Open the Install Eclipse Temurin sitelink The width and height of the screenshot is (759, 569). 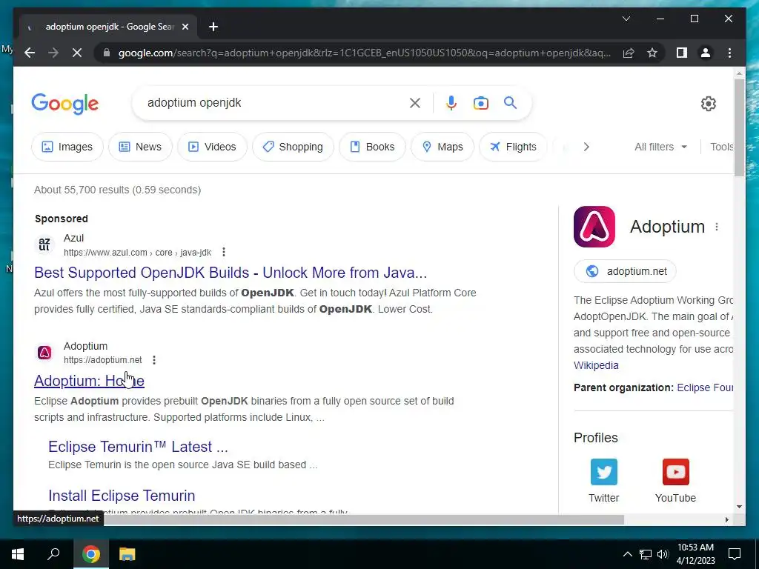(122, 496)
